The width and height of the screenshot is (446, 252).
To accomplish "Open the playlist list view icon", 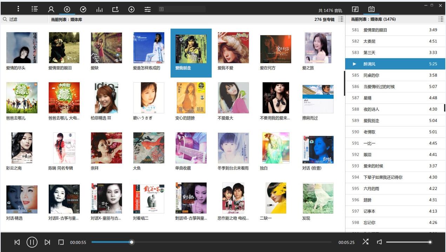I will pyautogui.click(x=34, y=9).
